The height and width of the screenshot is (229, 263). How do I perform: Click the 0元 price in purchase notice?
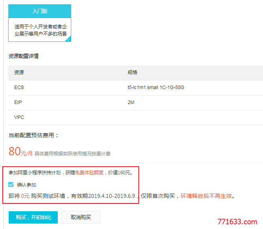point(25,196)
